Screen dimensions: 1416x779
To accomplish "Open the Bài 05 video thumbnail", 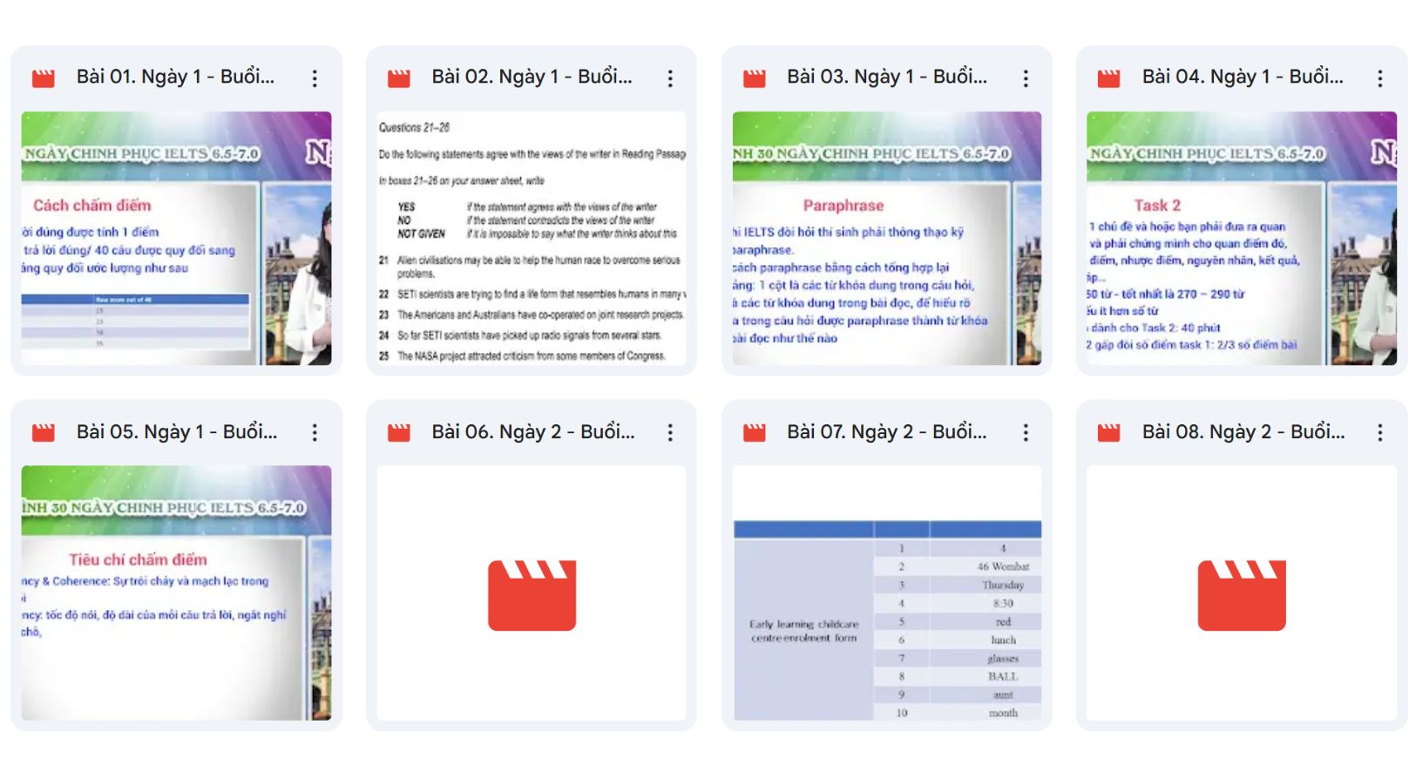I will [x=176, y=593].
